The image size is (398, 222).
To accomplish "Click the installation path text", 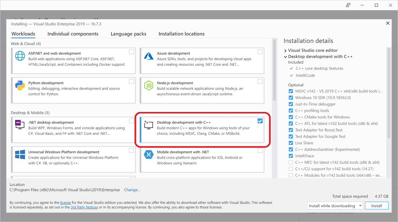I will pyautogui.click(x=65, y=190).
